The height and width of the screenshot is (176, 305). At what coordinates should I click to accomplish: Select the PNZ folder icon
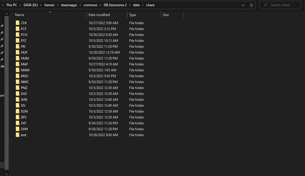click(17, 88)
